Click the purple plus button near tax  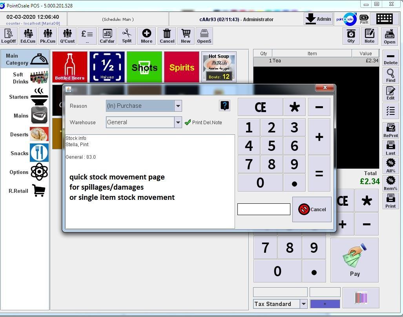click(x=325, y=304)
